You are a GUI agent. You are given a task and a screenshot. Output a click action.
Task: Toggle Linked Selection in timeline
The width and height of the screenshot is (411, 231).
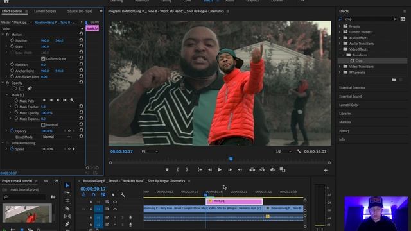point(103,195)
